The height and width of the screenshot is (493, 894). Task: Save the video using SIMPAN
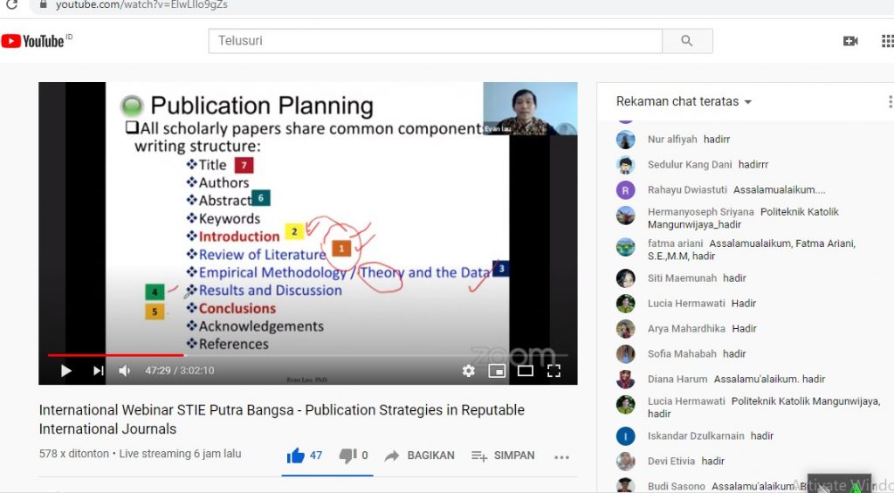click(503, 455)
